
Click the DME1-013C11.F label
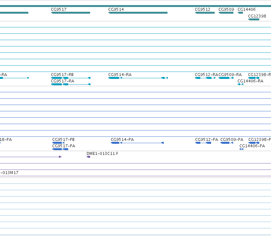tap(102, 154)
